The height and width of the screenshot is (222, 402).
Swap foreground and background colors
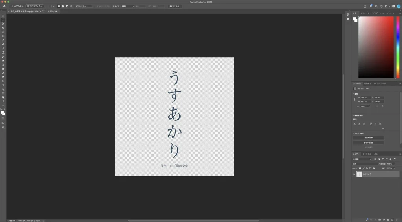(4, 109)
